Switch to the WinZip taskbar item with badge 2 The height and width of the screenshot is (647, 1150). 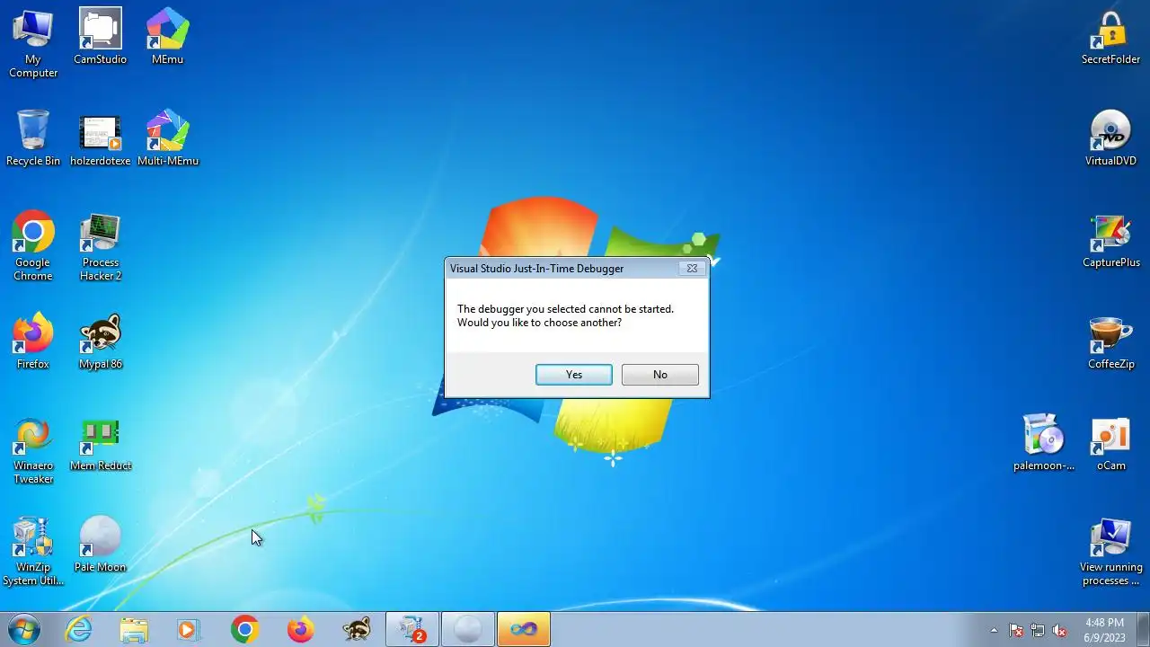click(x=412, y=630)
